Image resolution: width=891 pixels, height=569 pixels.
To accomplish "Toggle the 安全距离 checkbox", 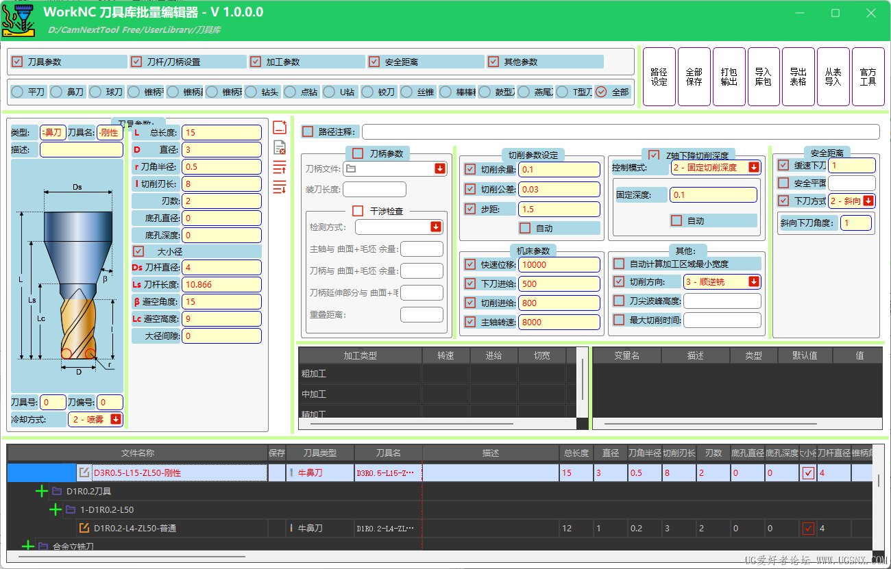I will (374, 62).
